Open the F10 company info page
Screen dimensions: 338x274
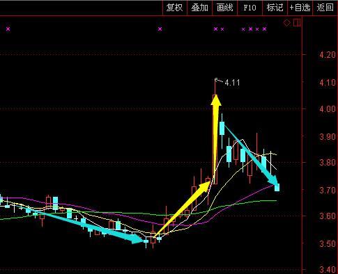pyautogui.click(x=250, y=8)
